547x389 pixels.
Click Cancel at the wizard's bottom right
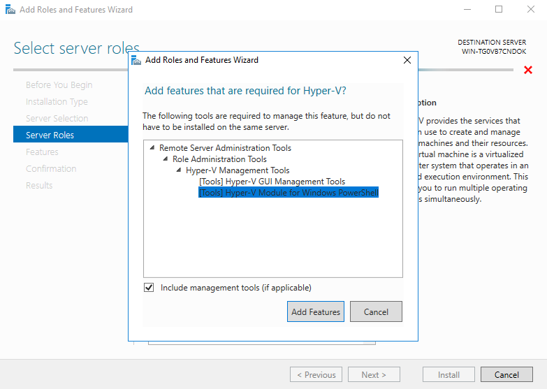point(506,375)
